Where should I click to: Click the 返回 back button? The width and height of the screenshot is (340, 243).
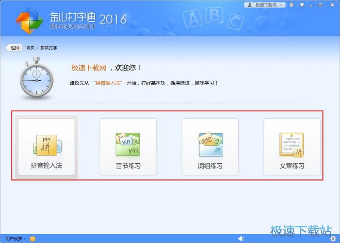point(14,48)
